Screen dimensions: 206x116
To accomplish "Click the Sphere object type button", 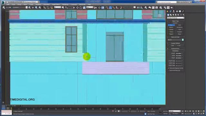I will click(x=171, y=27).
